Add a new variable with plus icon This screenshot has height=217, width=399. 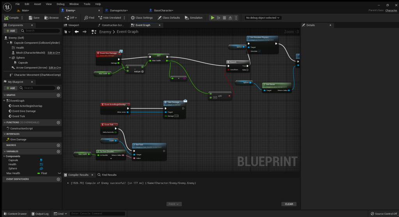coord(58,151)
